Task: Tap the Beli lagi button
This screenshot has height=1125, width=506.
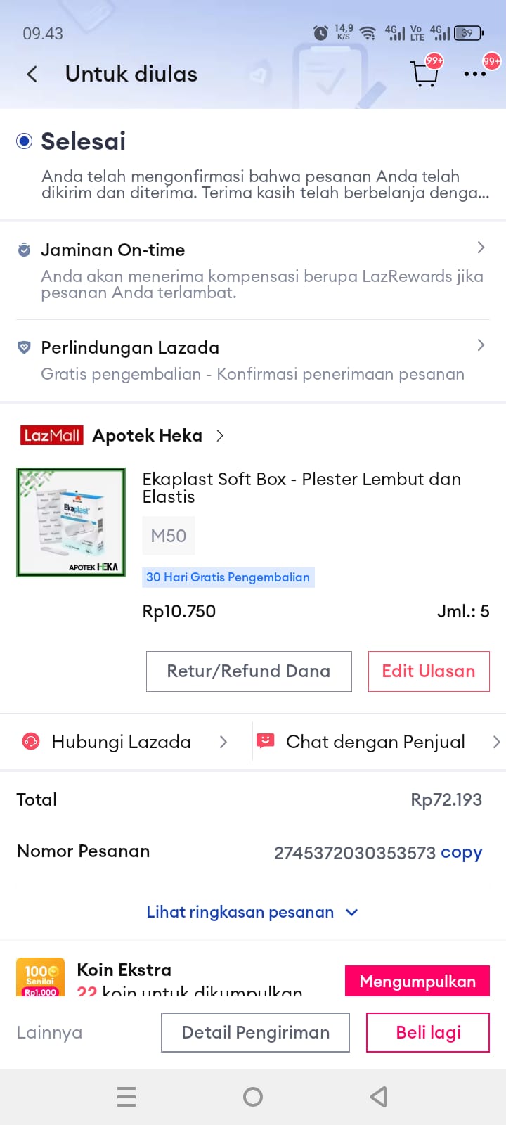Action: 428,1032
